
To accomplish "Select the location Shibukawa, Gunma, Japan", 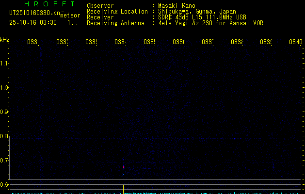I will (197, 12).
